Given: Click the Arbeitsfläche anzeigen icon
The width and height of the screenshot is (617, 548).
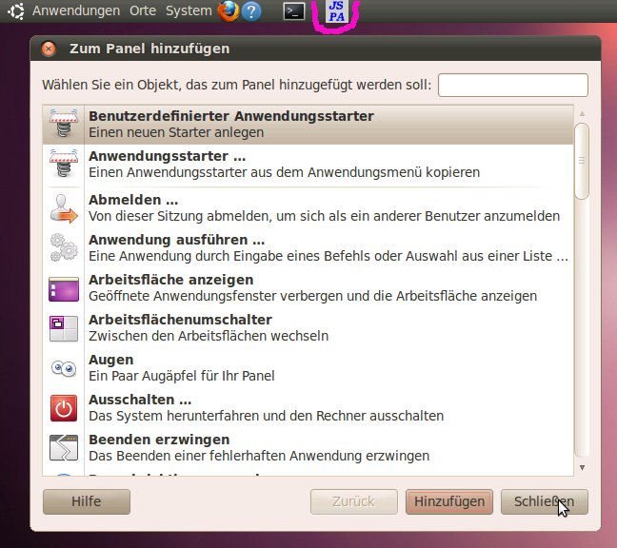Looking at the screenshot, I should click(x=63, y=288).
